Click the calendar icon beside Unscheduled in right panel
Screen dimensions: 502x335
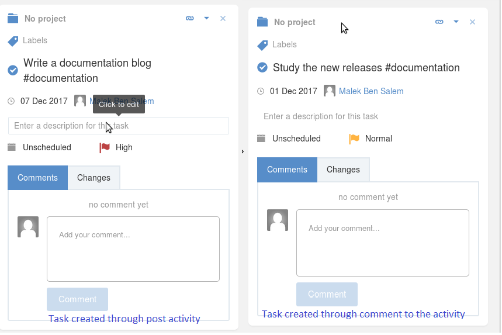pyautogui.click(x=261, y=139)
